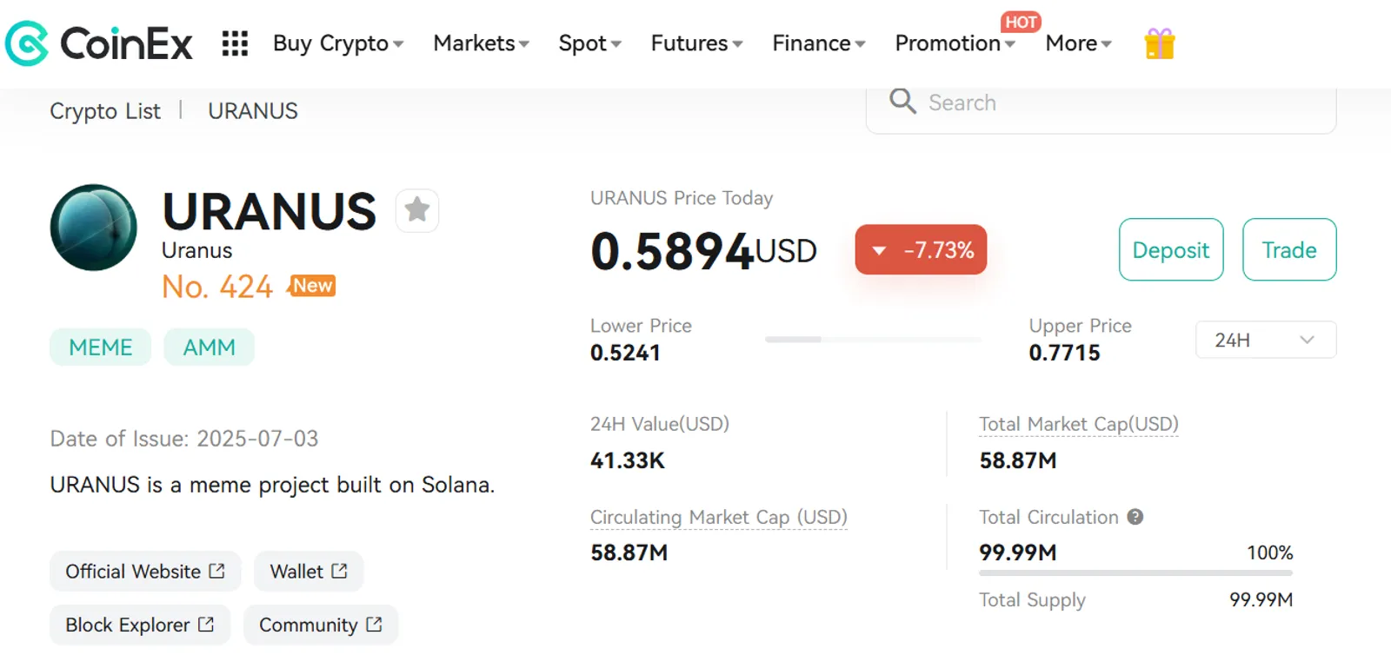Click the New badge beside ranking
The image size is (1391, 668).
point(313,286)
